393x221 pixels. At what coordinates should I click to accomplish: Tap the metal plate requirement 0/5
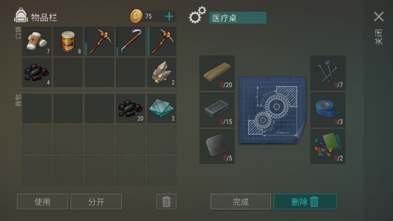[217, 146]
